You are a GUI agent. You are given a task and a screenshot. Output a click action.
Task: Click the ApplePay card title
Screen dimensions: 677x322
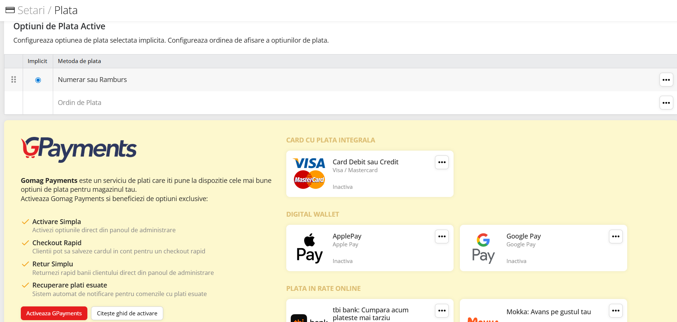(x=347, y=236)
